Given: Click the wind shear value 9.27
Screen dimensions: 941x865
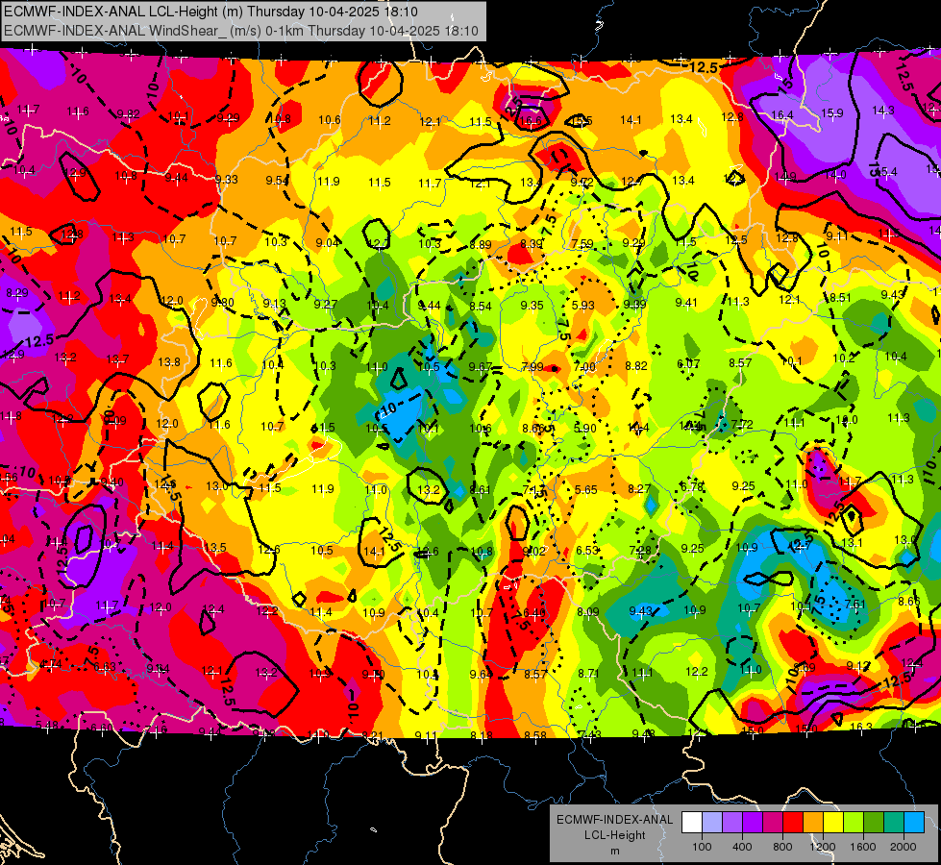Looking at the screenshot, I should click(325, 304).
